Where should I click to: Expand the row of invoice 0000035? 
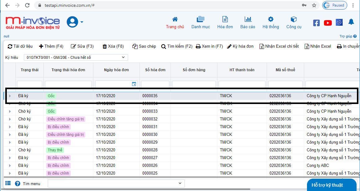[x=10, y=96]
